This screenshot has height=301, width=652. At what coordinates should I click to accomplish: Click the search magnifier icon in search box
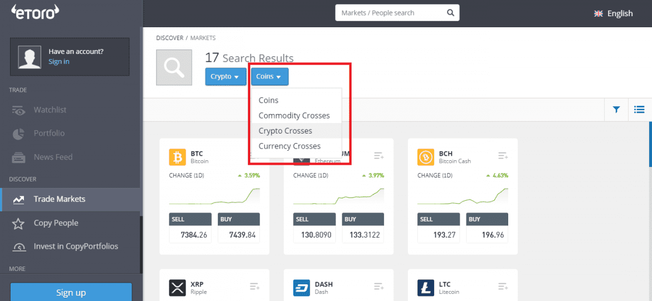(x=450, y=13)
